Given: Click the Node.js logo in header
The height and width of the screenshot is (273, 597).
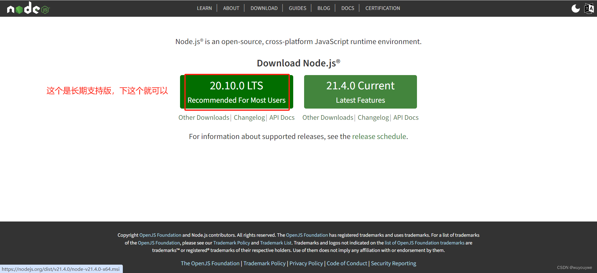Looking at the screenshot, I should (28, 8).
